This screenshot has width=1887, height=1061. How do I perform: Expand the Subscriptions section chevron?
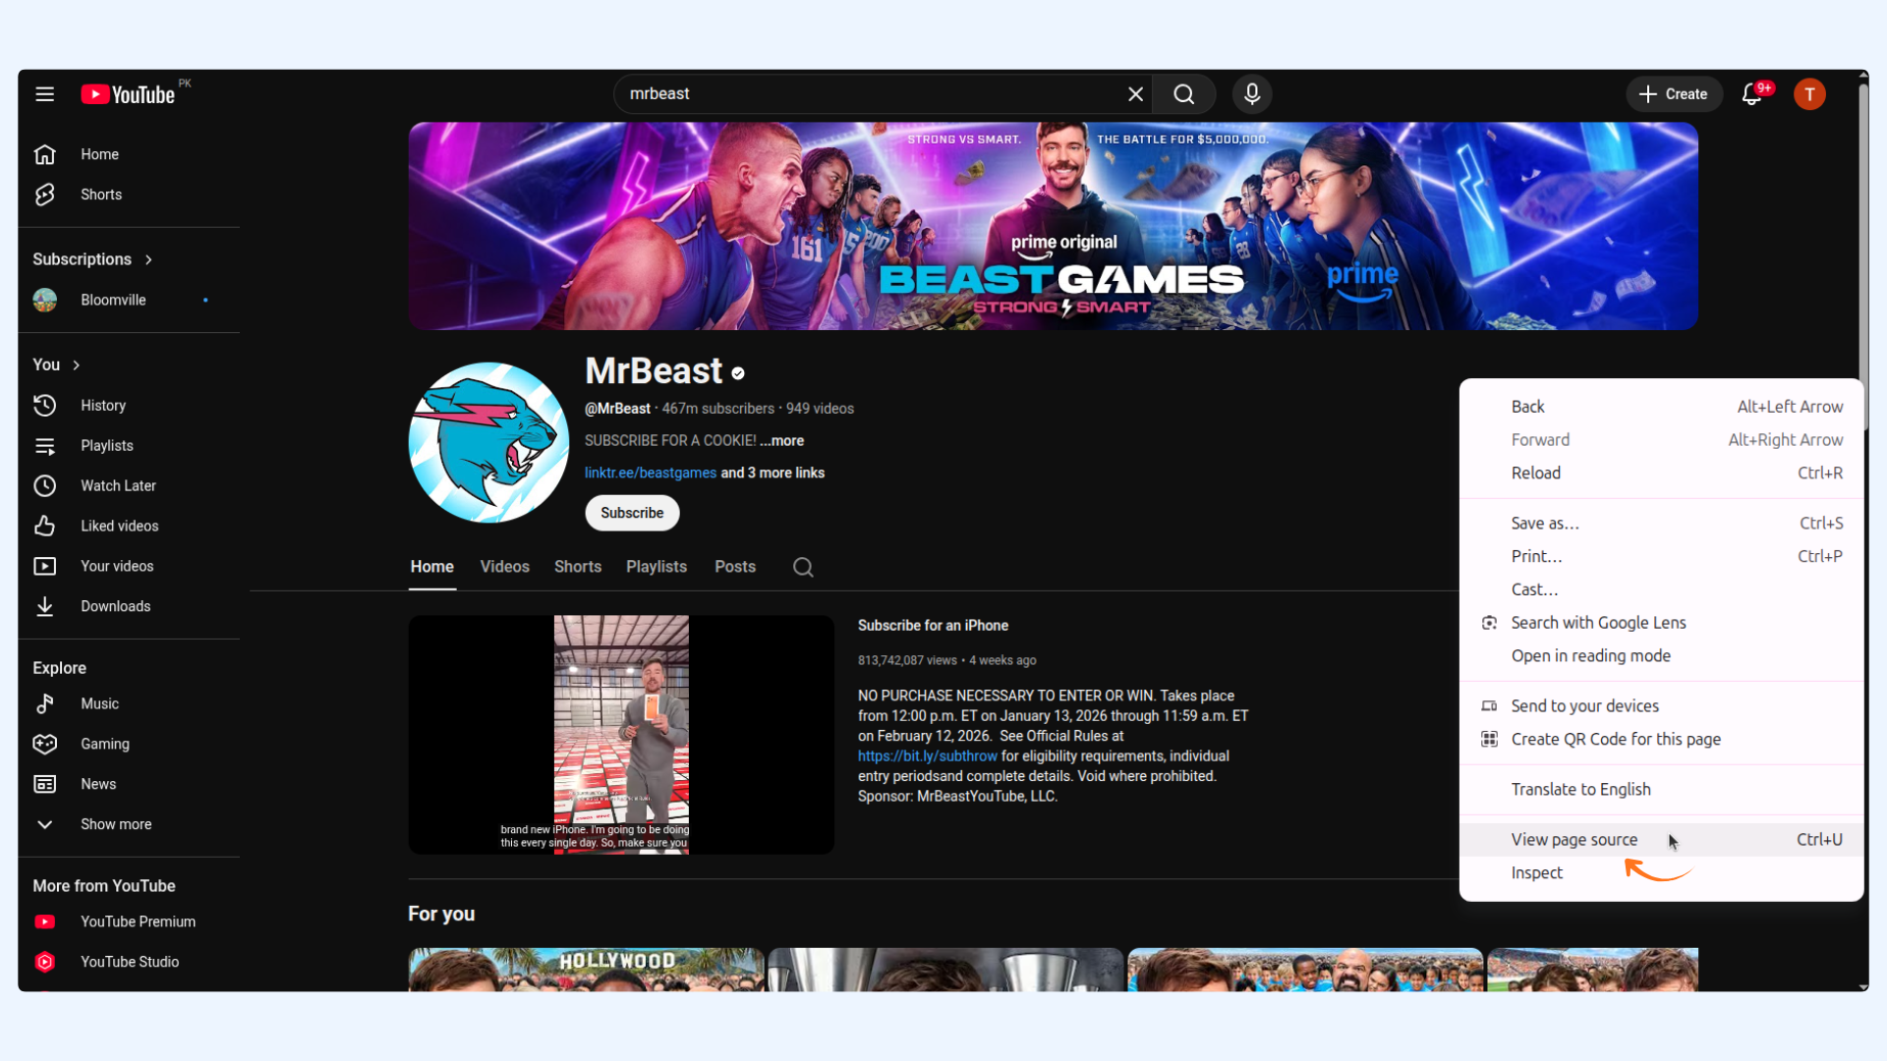148,259
